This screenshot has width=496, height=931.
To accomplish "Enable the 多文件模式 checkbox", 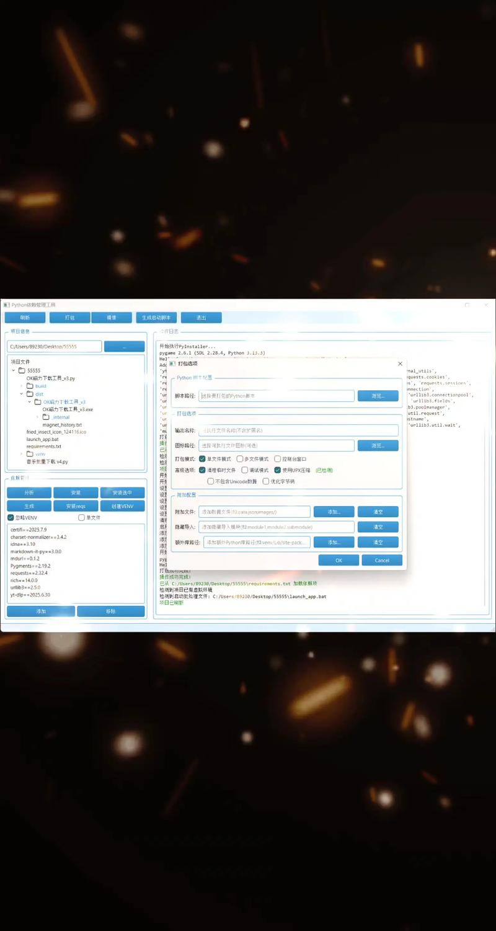I will tap(240, 459).
